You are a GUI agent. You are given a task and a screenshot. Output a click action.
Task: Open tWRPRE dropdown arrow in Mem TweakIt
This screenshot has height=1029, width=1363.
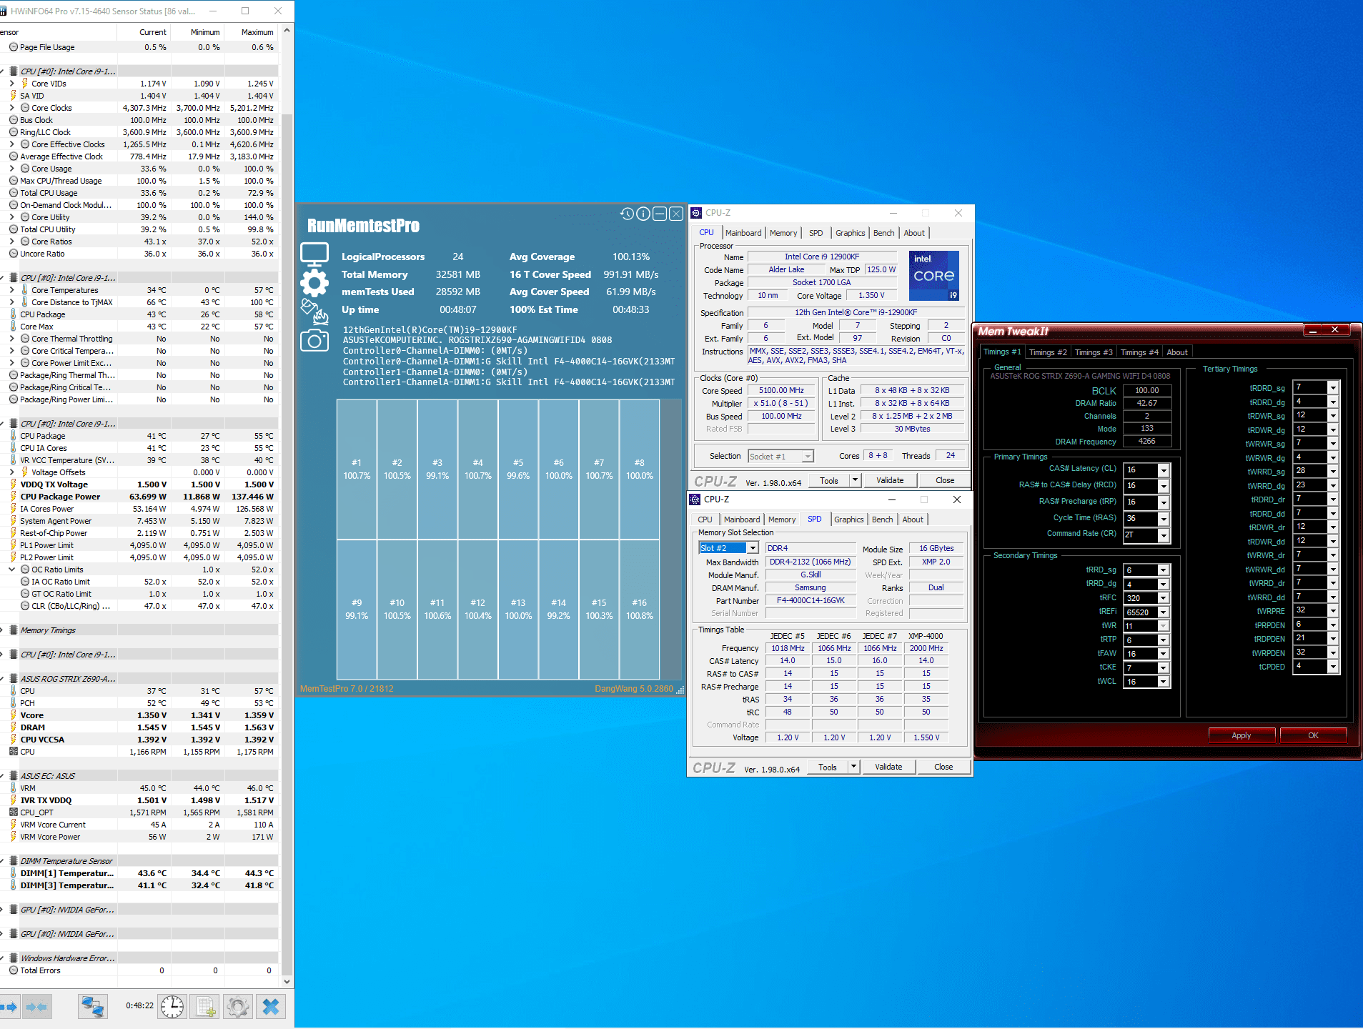(x=1333, y=611)
